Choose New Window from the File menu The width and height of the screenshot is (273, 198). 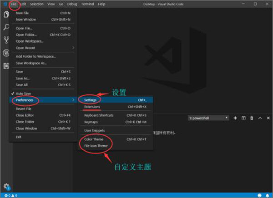(43, 20)
